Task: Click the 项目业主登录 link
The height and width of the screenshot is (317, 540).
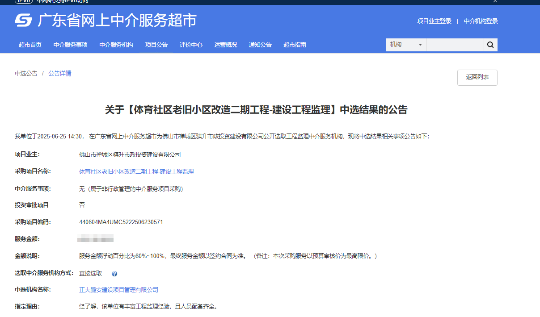Action: pyautogui.click(x=434, y=21)
